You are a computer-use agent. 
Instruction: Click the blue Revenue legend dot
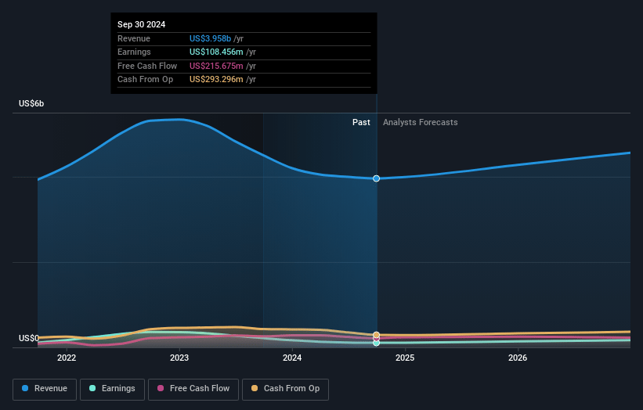(x=25, y=388)
